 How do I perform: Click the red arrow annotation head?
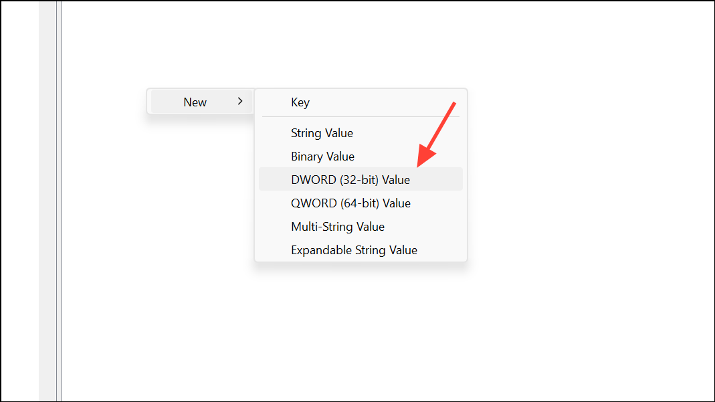(x=425, y=157)
